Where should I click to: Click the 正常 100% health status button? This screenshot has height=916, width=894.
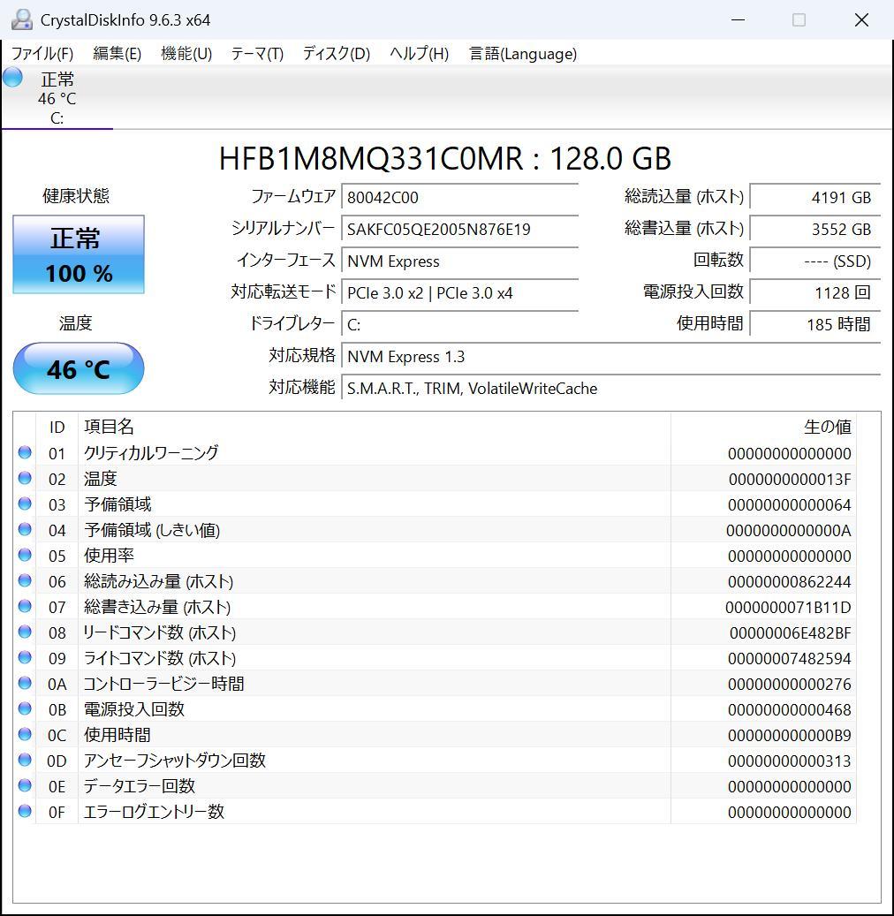click(x=78, y=254)
